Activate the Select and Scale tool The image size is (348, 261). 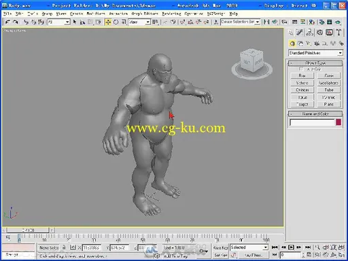(x=124, y=22)
